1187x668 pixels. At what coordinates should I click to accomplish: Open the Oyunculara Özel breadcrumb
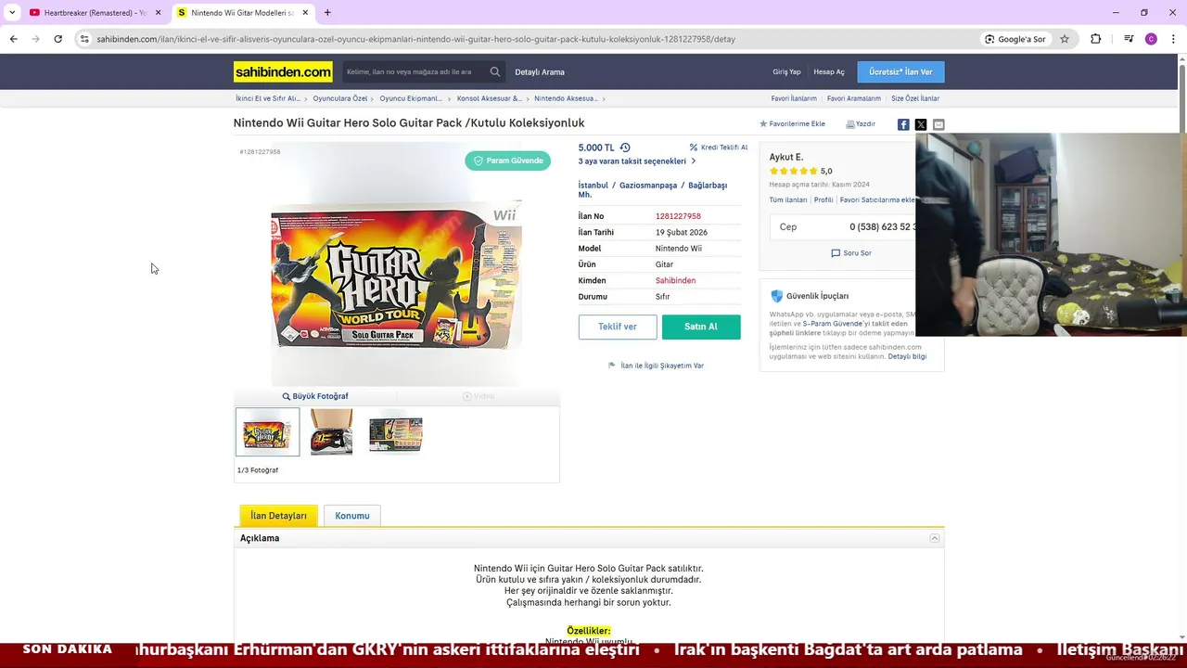point(340,98)
